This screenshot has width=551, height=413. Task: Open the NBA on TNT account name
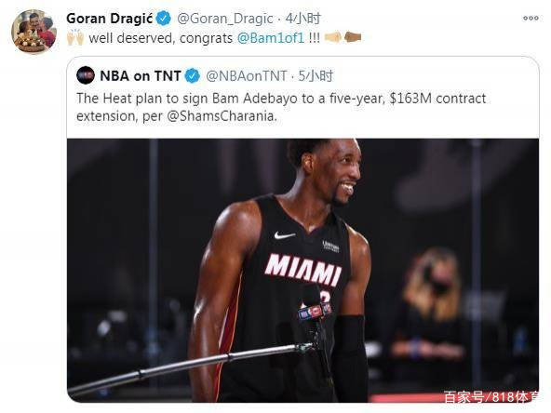click(x=141, y=76)
